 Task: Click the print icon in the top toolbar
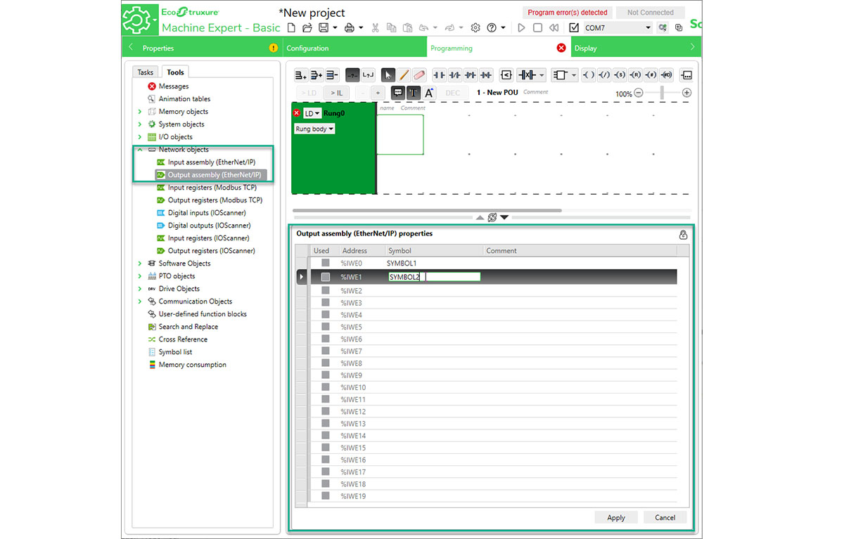pos(350,28)
